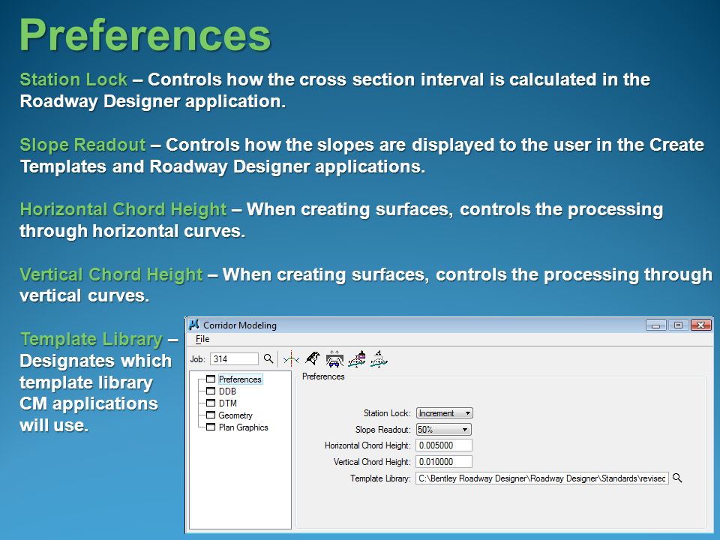This screenshot has width=720, height=540.
Task: Click the Vertical Chord Height field
Action: [x=444, y=462]
